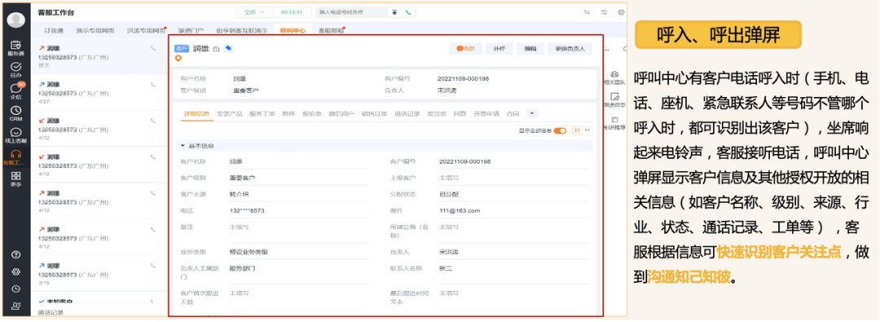
Task: Select the call record dated 3/15
Action: 99,274
